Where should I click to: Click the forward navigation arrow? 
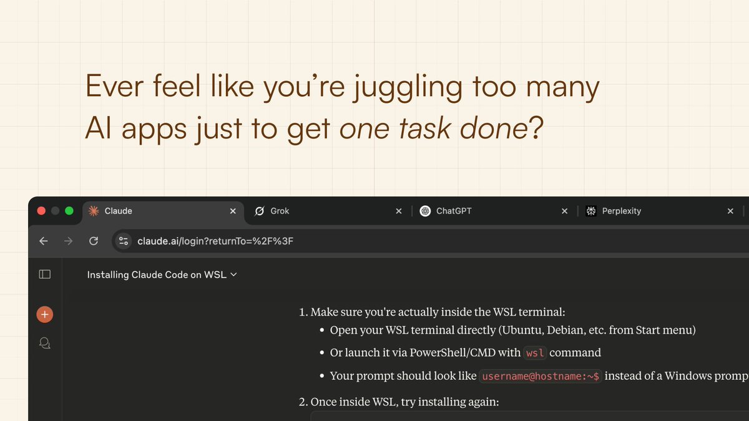(x=69, y=241)
